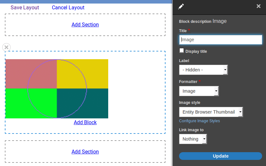Click the Configure Image Styles link

coord(199,121)
